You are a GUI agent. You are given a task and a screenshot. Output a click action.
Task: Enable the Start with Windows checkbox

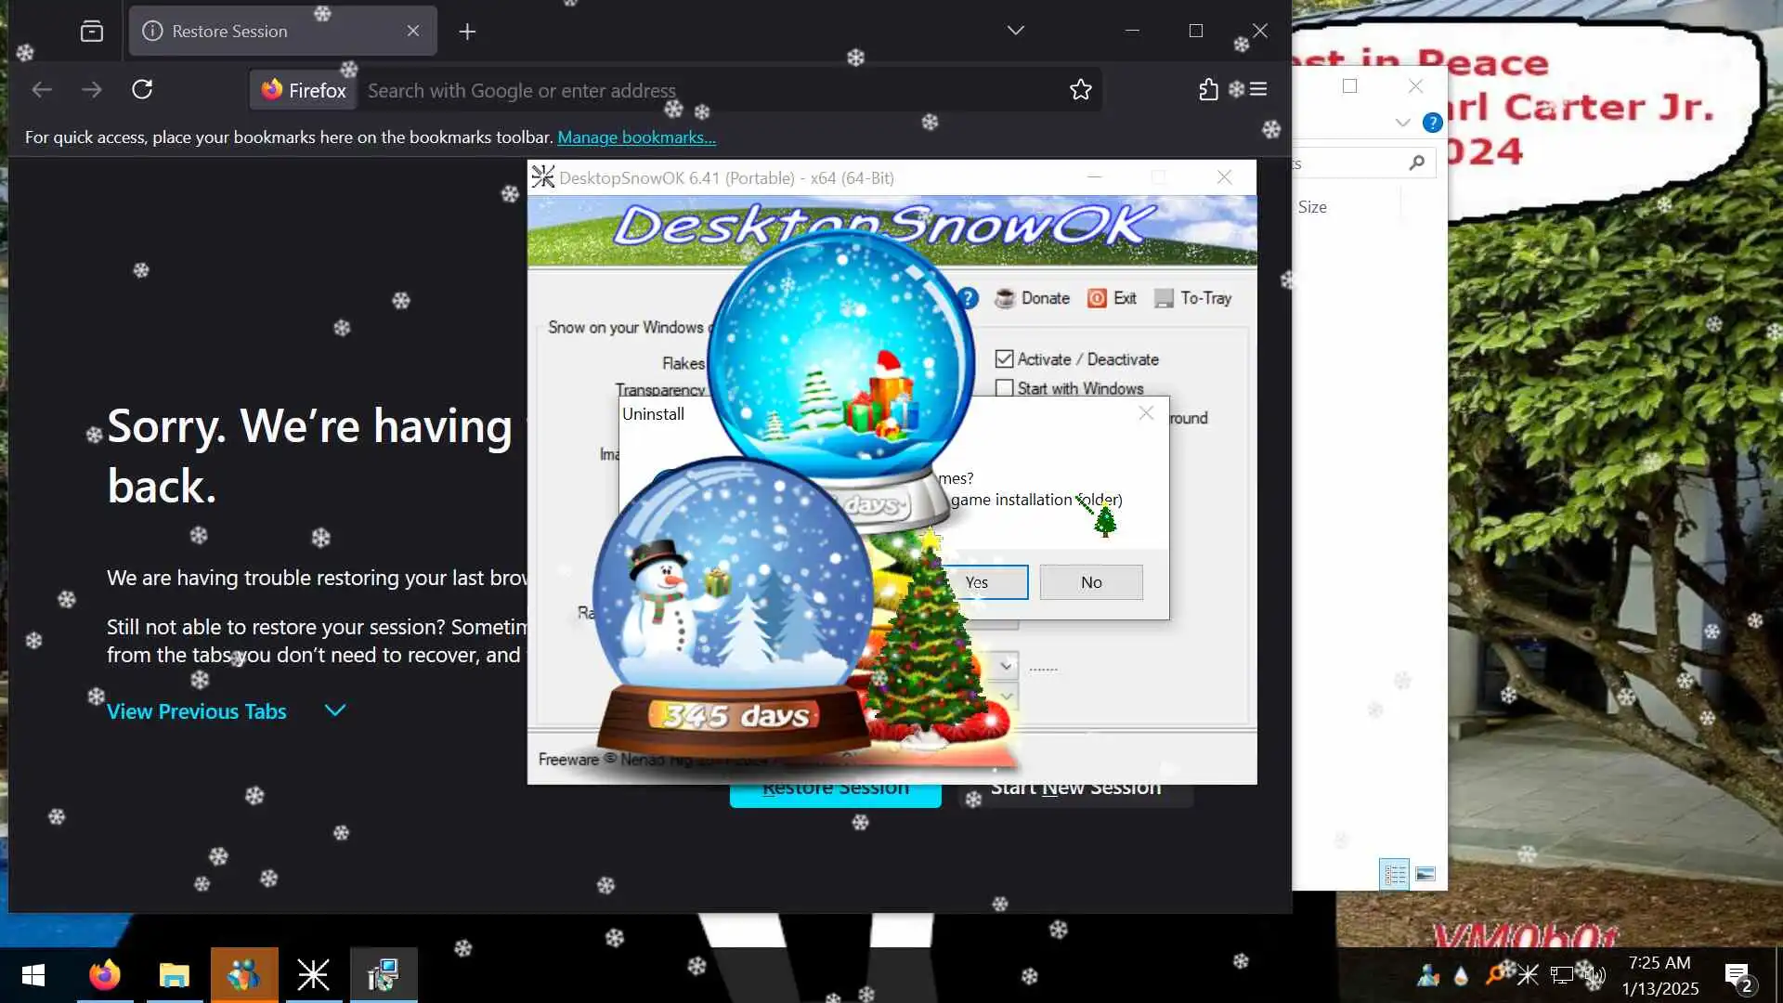[x=1004, y=388]
